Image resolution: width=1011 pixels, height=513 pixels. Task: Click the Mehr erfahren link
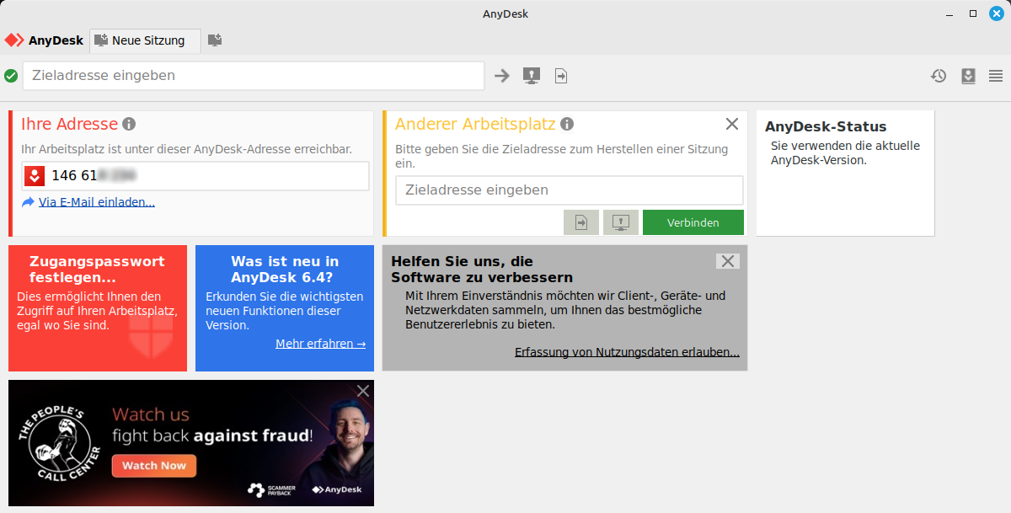point(320,344)
